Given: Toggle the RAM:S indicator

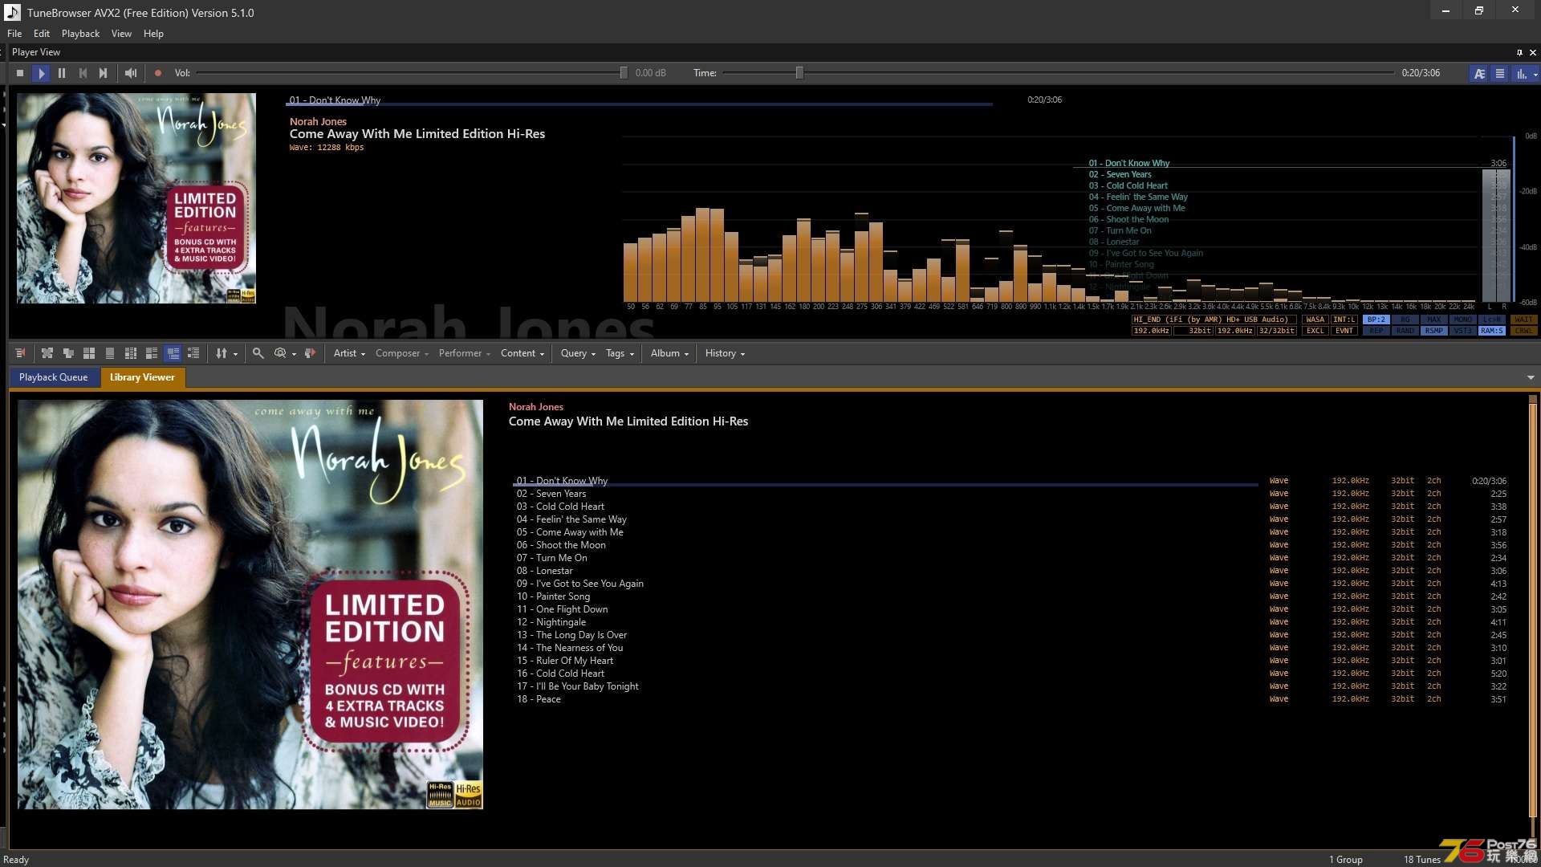Looking at the screenshot, I should (x=1492, y=331).
